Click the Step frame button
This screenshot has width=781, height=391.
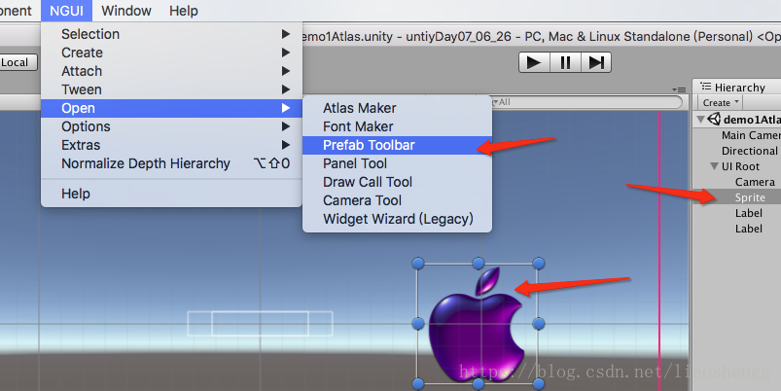(x=596, y=63)
